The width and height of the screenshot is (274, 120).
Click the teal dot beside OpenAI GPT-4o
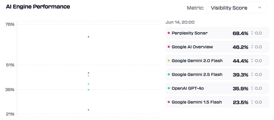[169, 88]
